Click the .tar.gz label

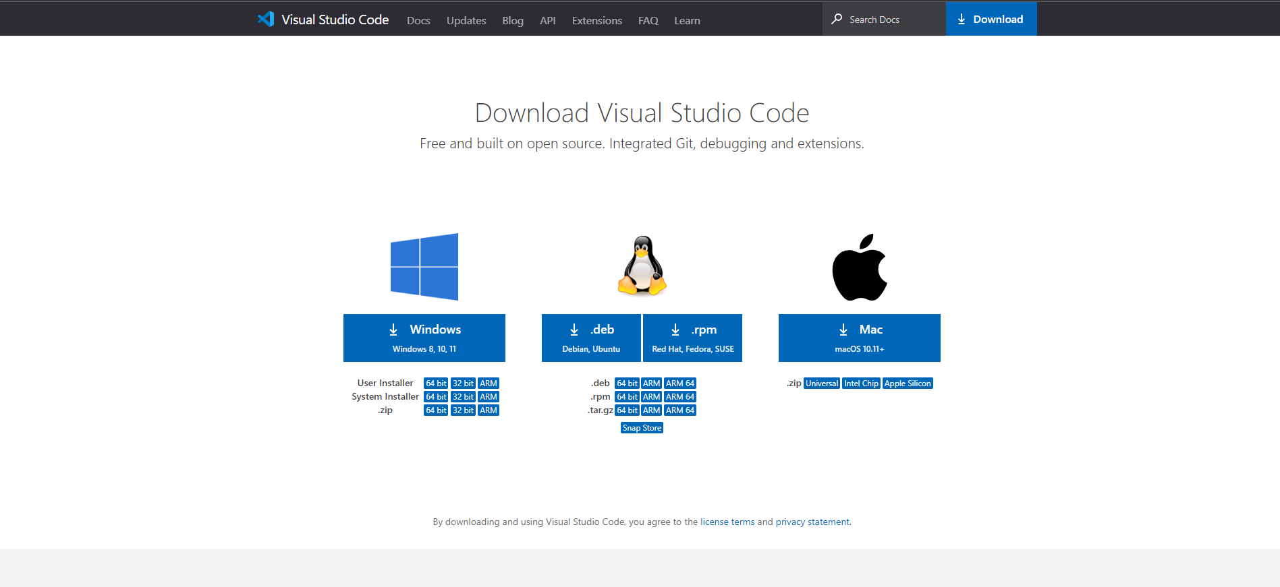coord(601,410)
